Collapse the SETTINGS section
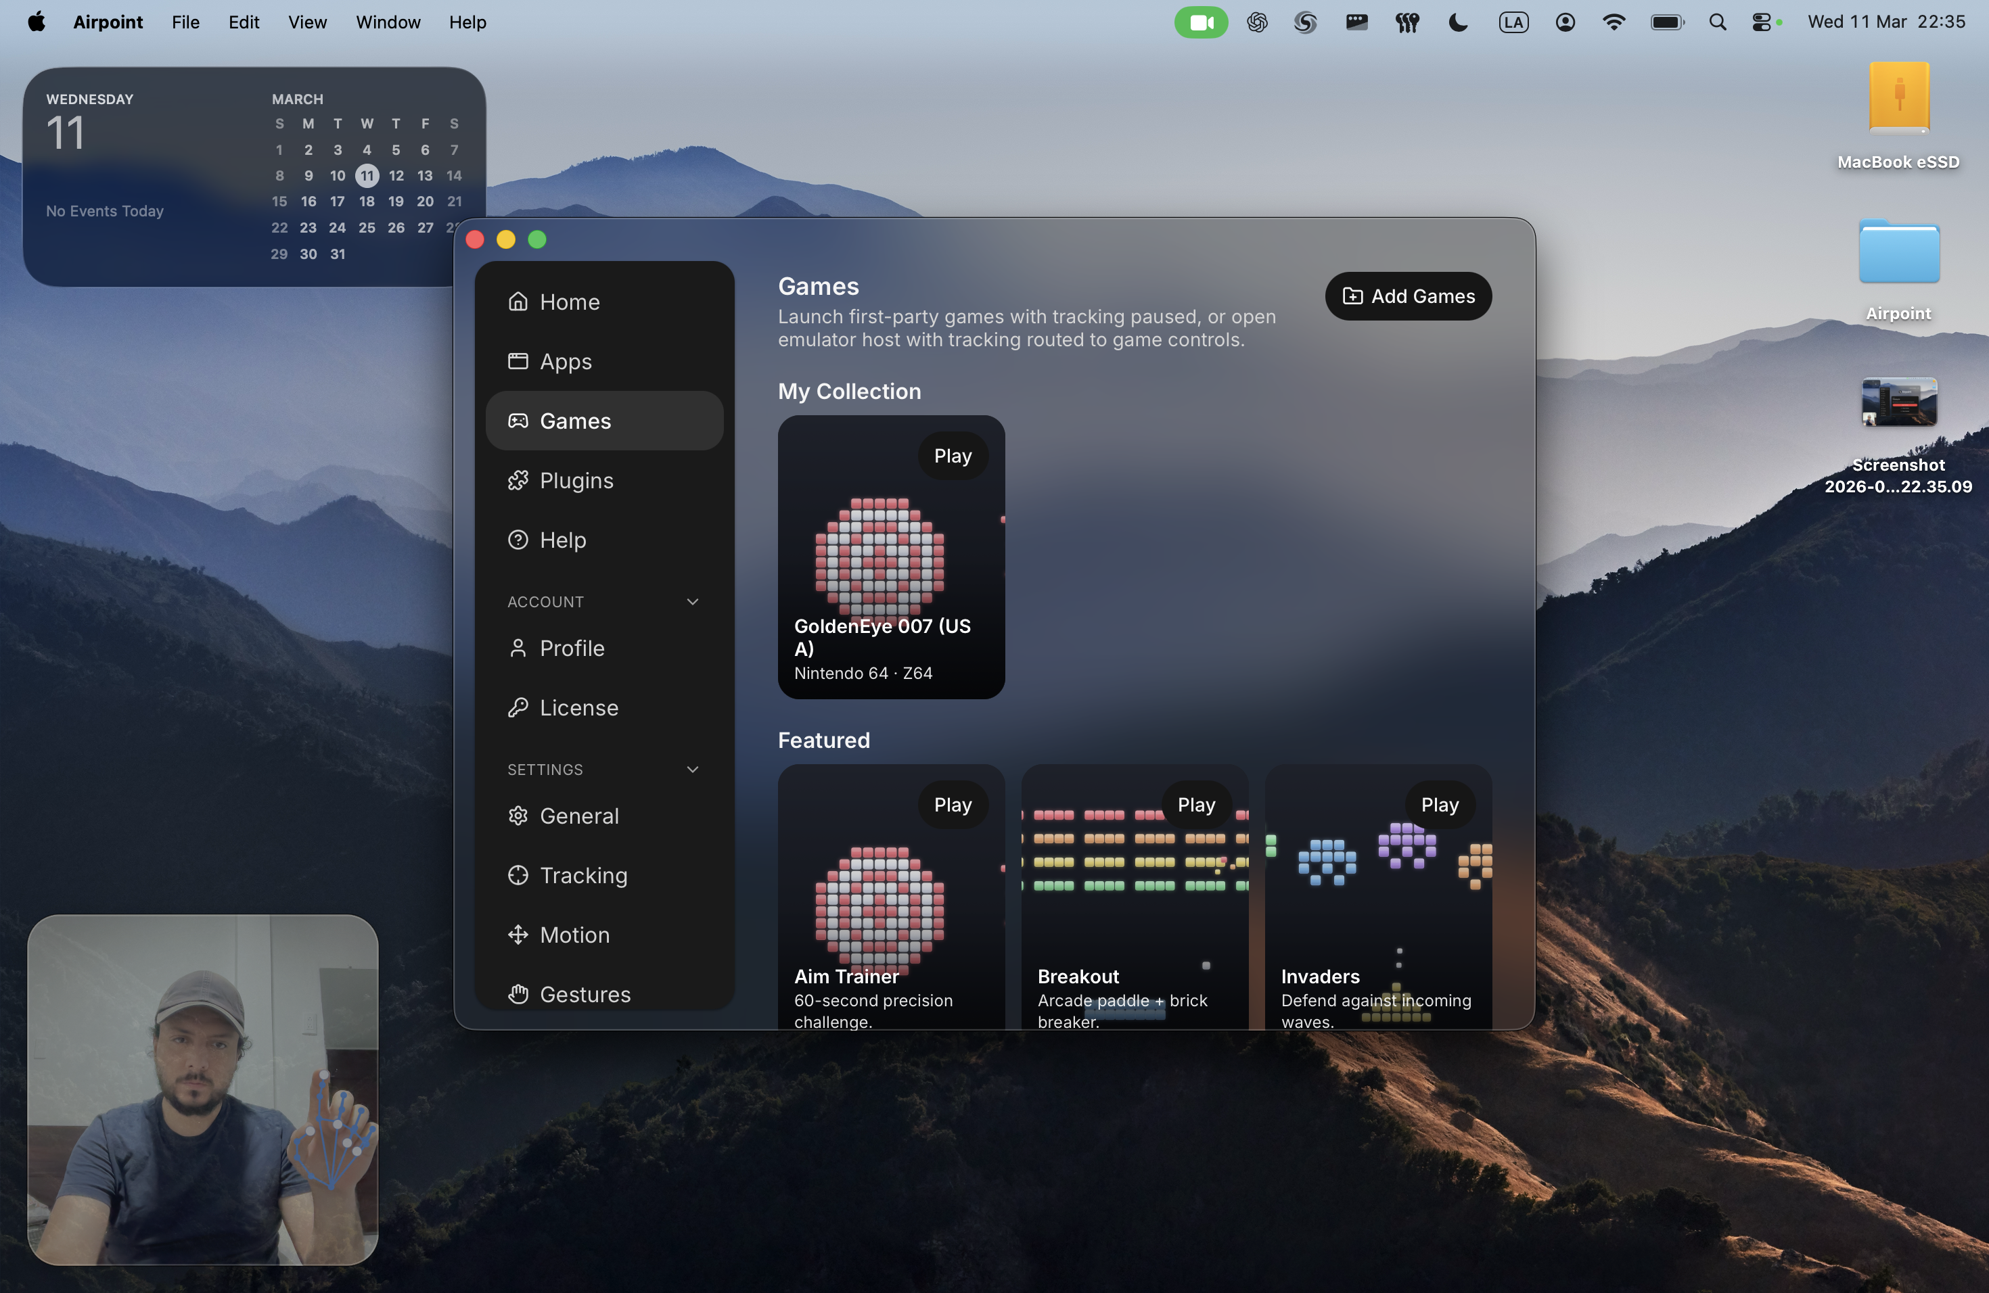The width and height of the screenshot is (1989, 1293). tap(692, 770)
